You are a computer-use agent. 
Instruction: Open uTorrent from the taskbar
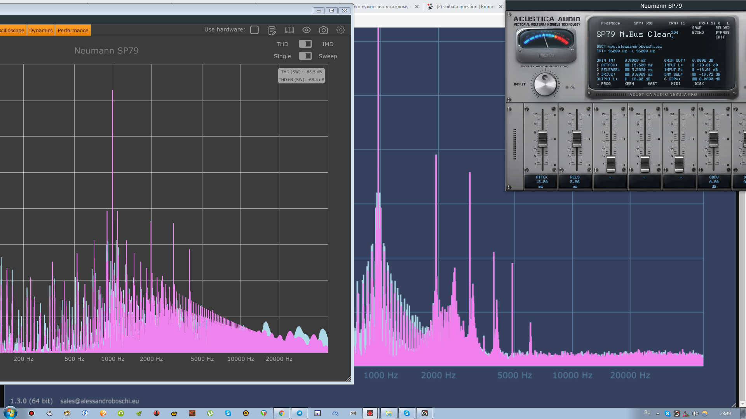tap(210, 413)
